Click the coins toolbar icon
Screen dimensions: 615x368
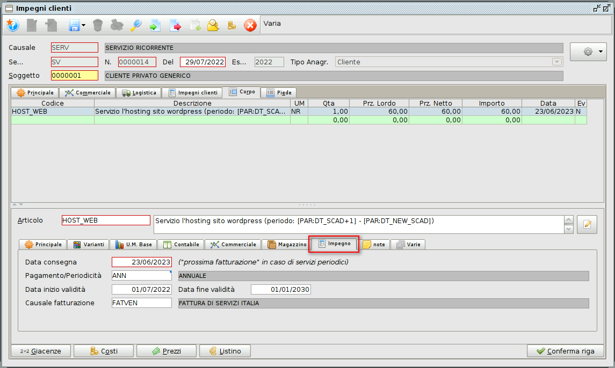(x=231, y=25)
